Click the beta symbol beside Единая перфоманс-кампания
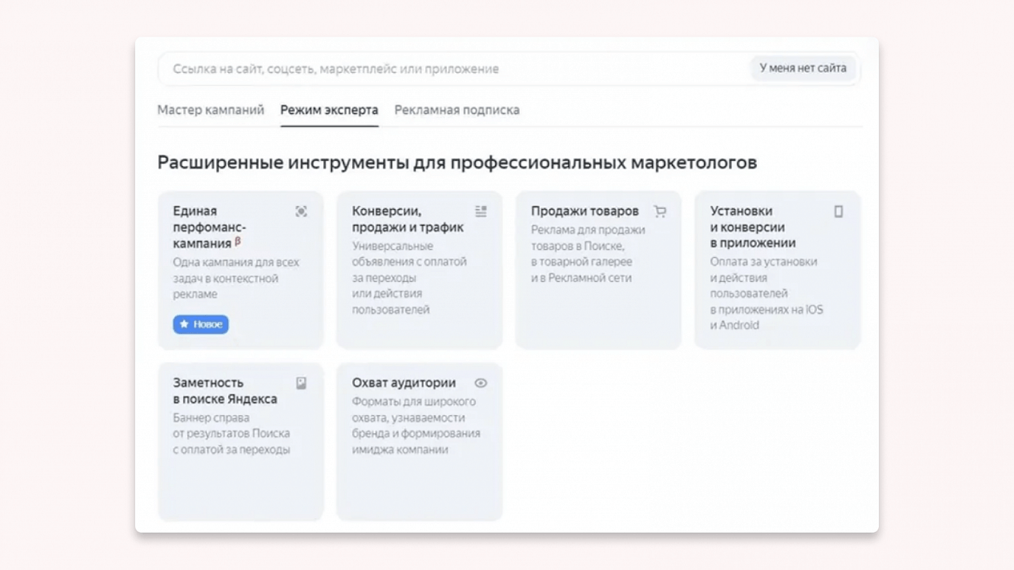 pyautogui.click(x=238, y=241)
